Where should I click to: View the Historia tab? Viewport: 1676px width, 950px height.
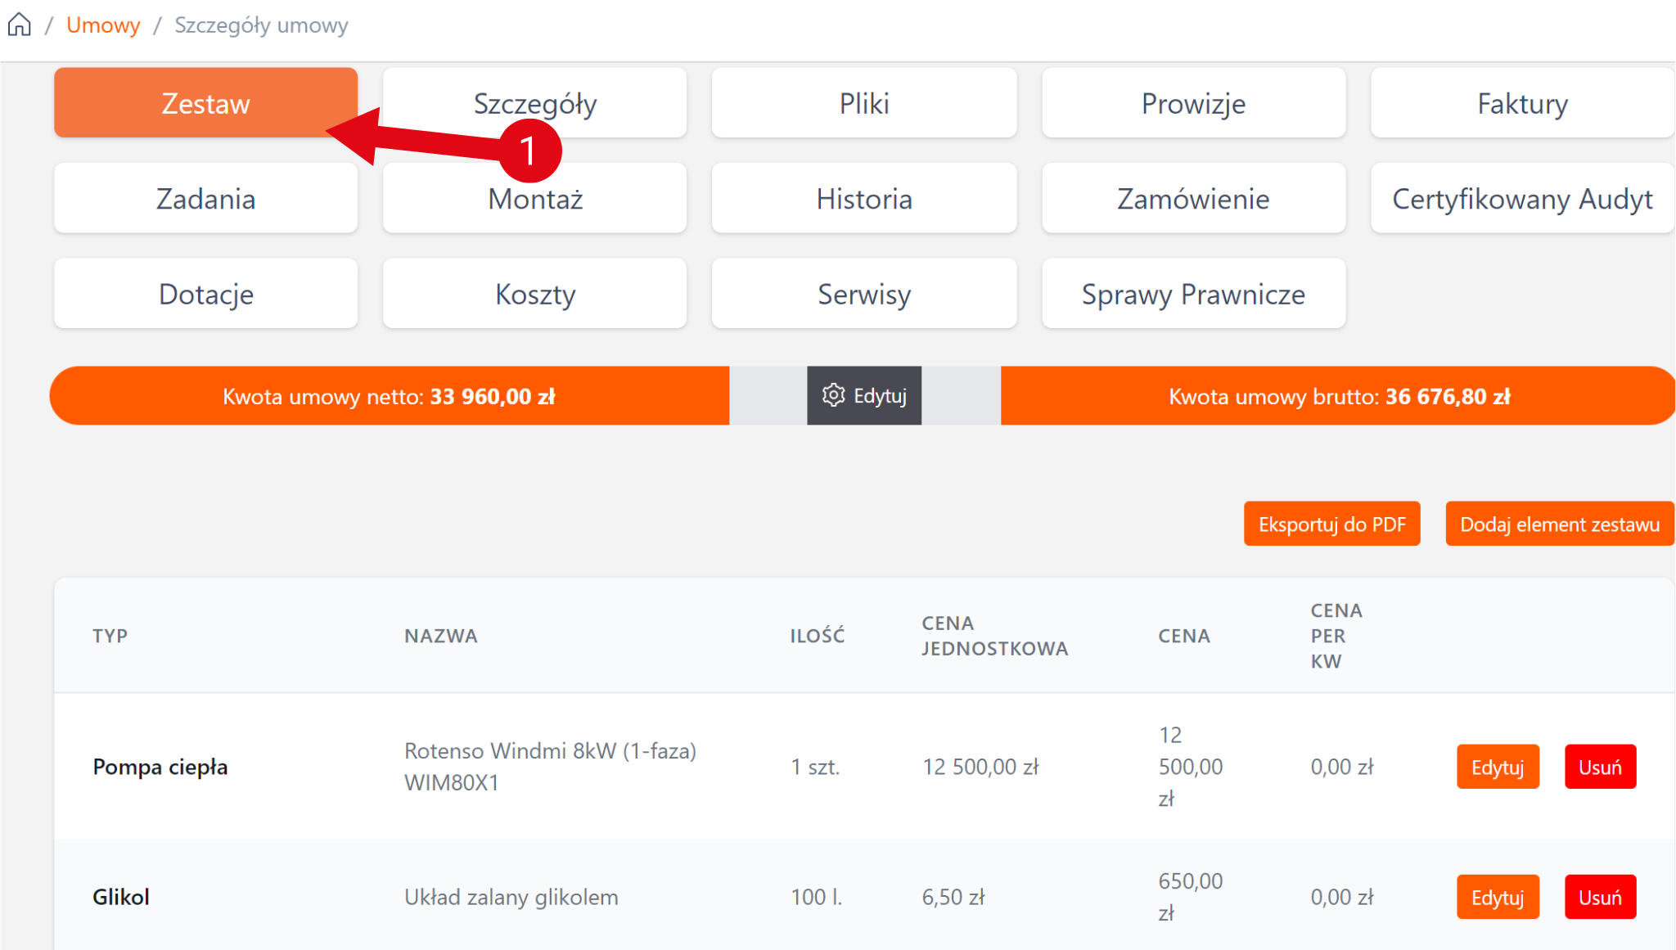click(x=864, y=199)
